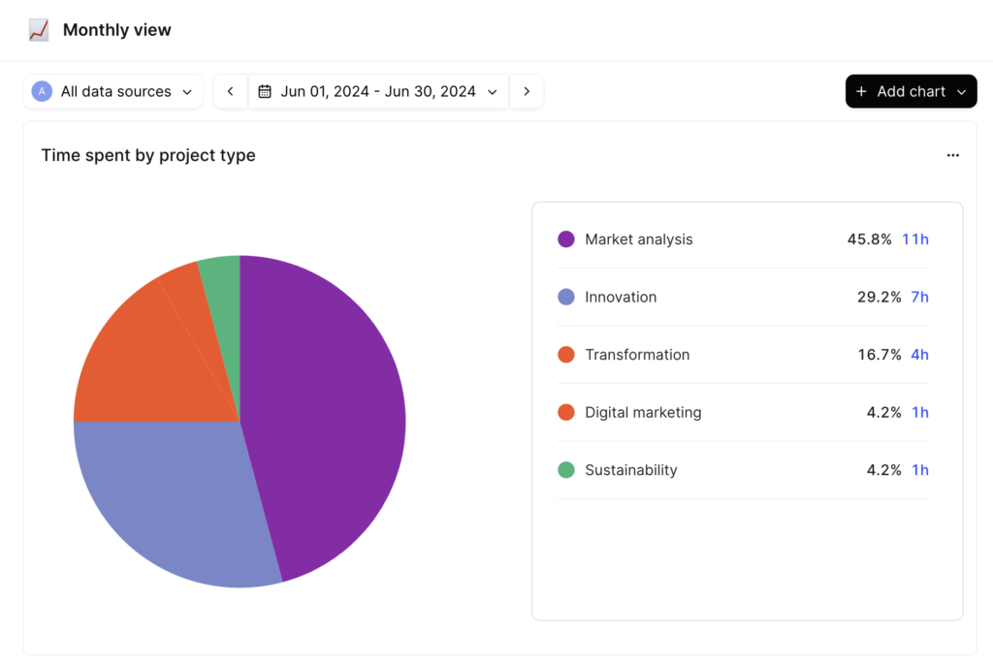Open the chart options ellipsis menu

click(952, 155)
